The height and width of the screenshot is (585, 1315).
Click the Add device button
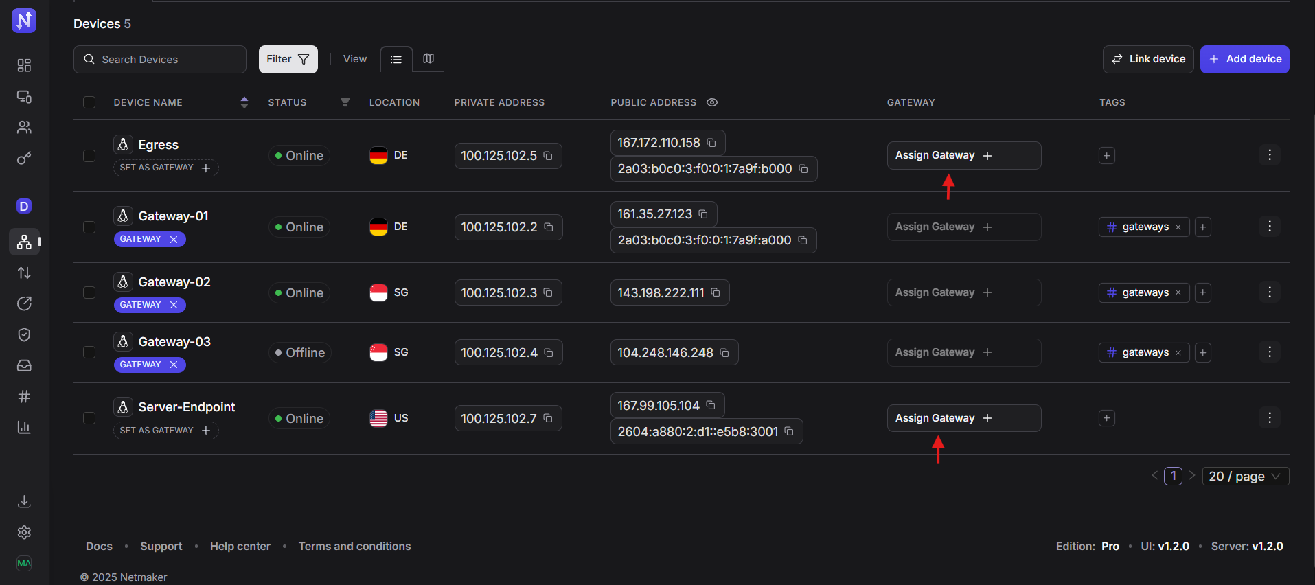click(x=1244, y=59)
